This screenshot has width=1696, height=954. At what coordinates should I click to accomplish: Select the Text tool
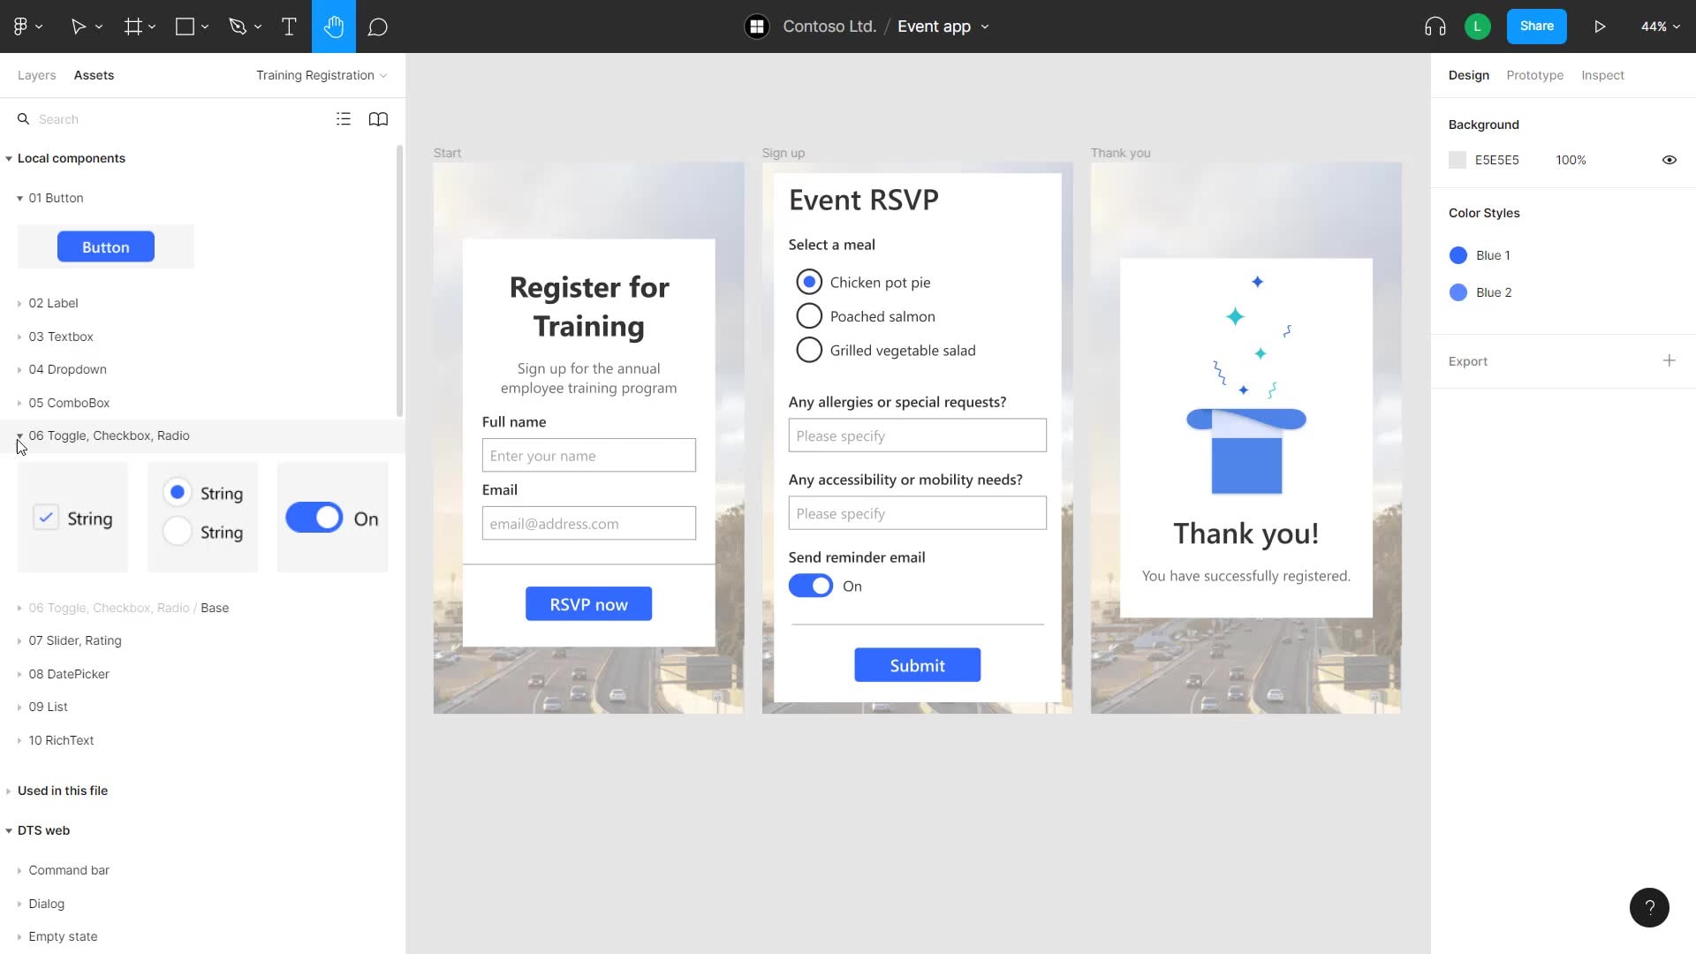288,26
